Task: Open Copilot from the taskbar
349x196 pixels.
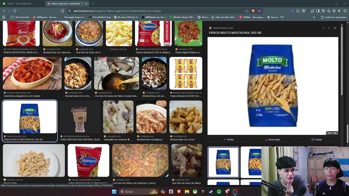Action: (163, 192)
